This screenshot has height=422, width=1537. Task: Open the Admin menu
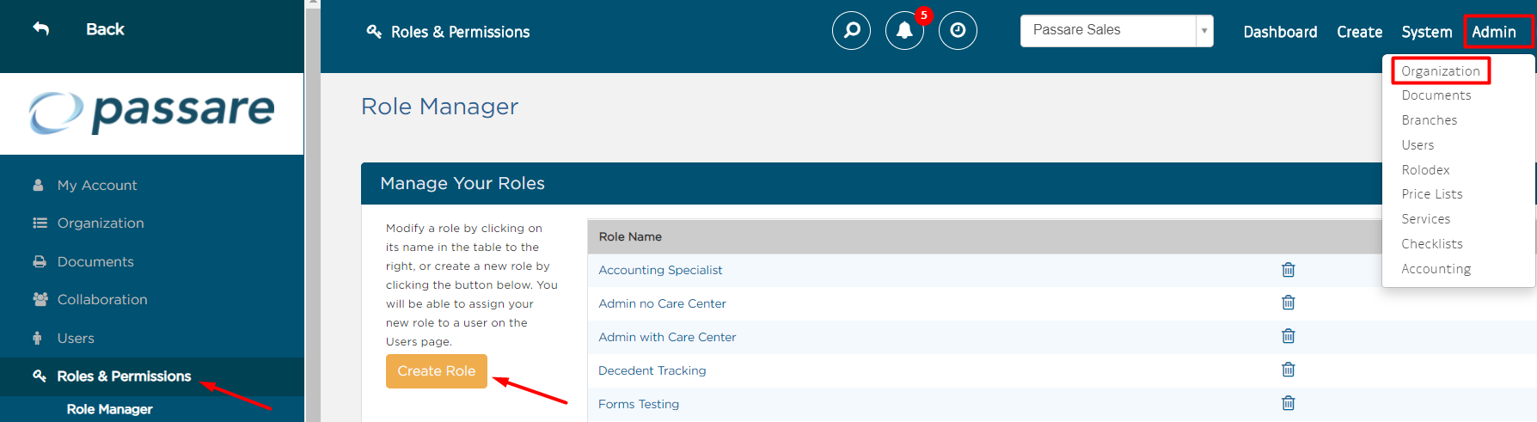point(1494,32)
